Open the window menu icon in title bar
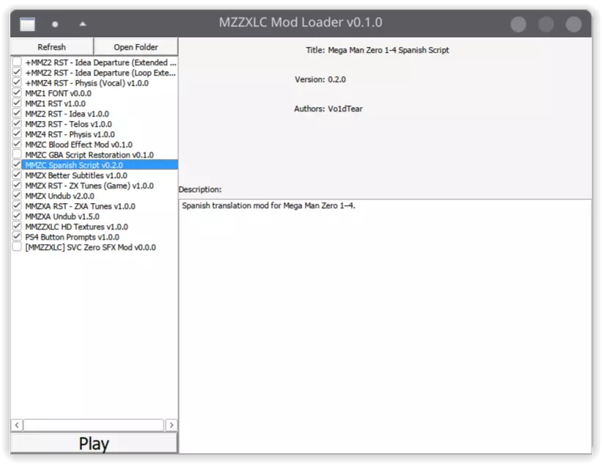Image resolution: width=602 pixels, height=464 pixels. (28, 24)
